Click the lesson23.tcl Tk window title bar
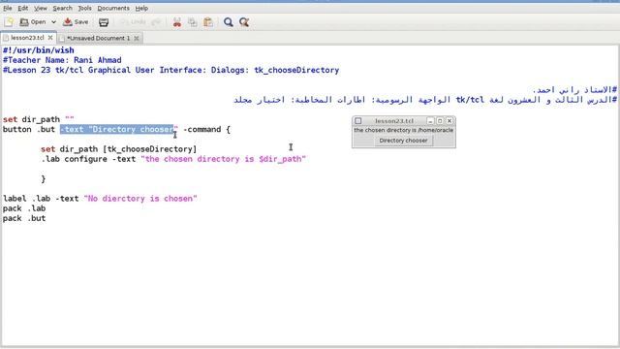 (394, 120)
